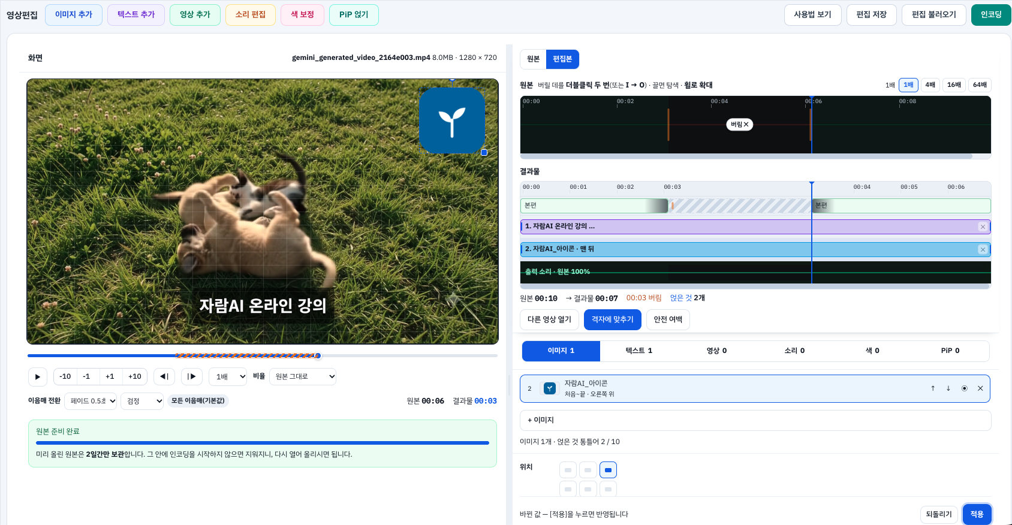Viewport: 1012px width, 525px height.
Task: Open 색 보정 color correction
Action: 302,15
